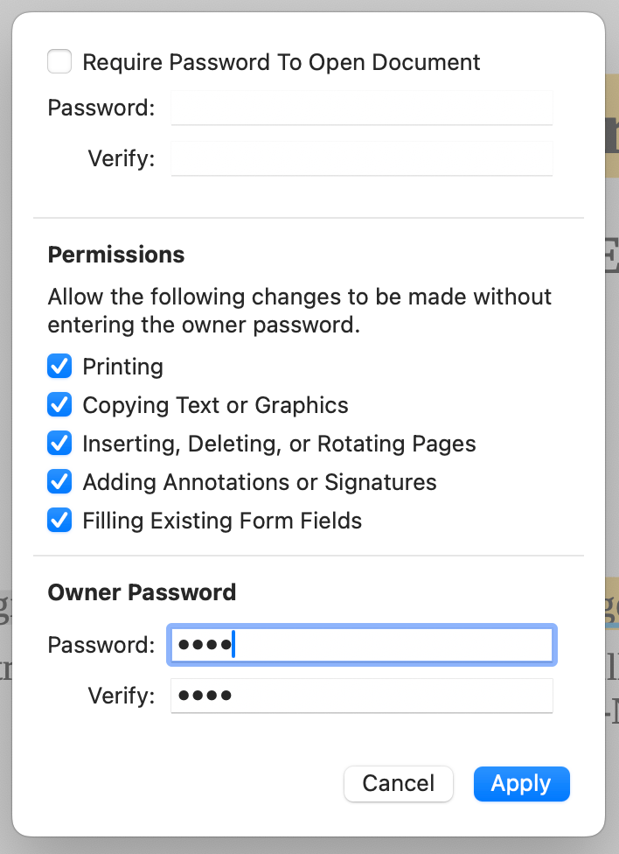Disable the Printing permission
Viewport: 619px width, 854px height.
coord(59,366)
